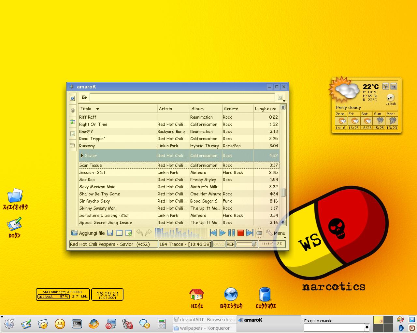
Task: Open the blue folder desktop icon
Action: click(15, 195)
